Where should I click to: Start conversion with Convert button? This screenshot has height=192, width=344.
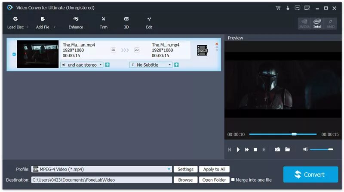[x=310, y=174]
